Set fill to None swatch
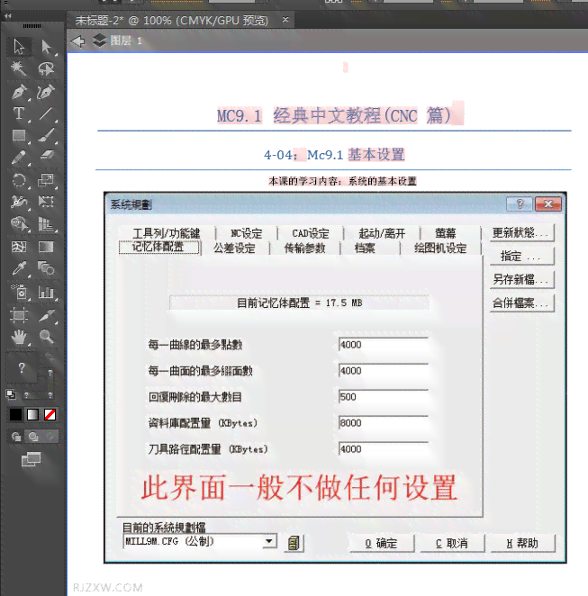Image resolution: width=588 pixels, height=596 pixels. click(50, 414)
